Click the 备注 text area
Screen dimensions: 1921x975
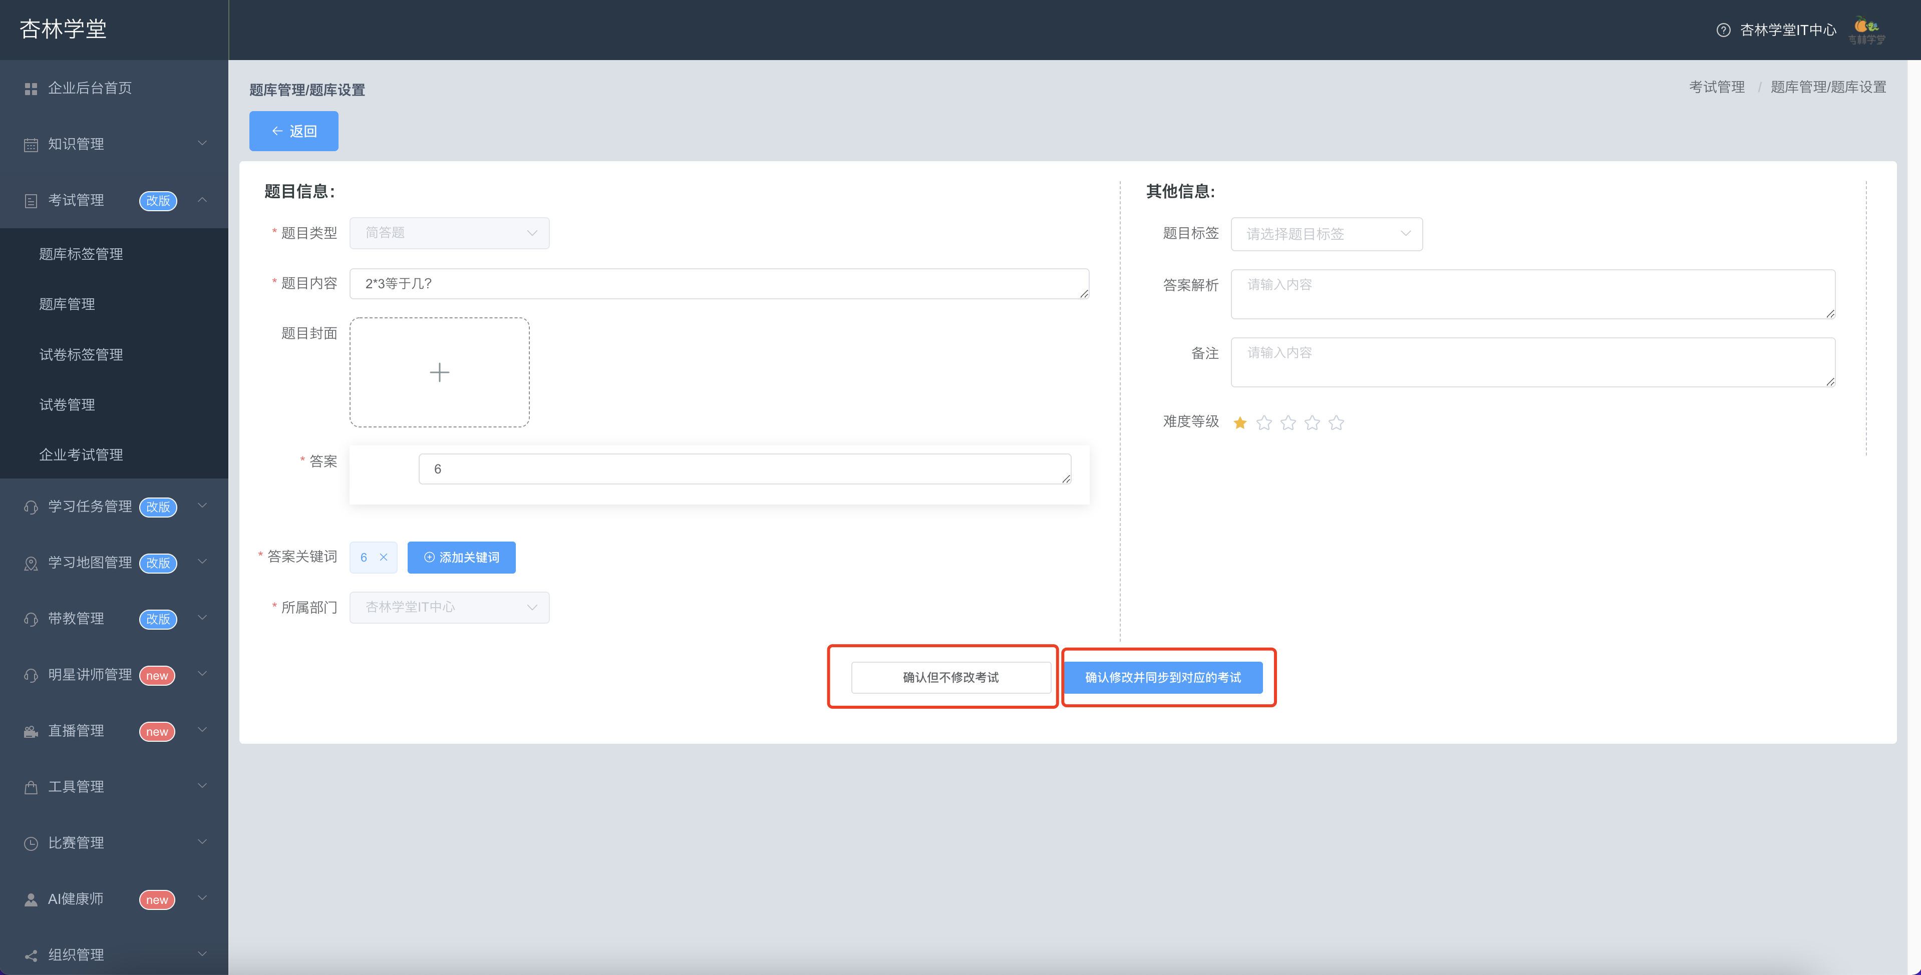pyautogui.click(x=1532, y=361)
